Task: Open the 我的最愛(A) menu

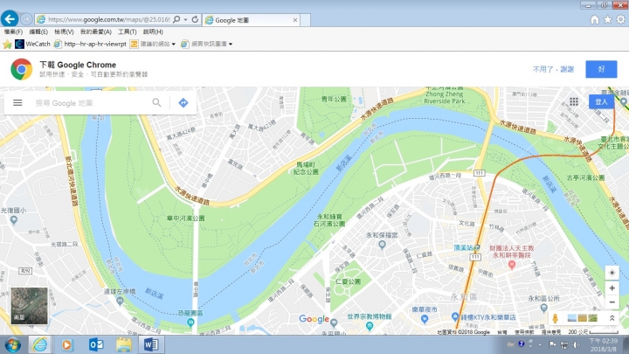Action: (x=96, y=31)
